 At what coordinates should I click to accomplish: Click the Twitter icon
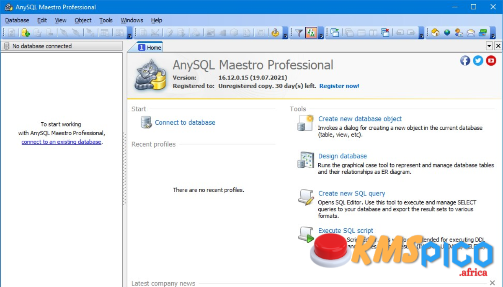coord(478,61)
